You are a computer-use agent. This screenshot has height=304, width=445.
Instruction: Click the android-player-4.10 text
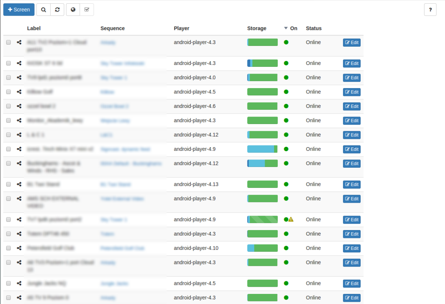coord(196,248)
